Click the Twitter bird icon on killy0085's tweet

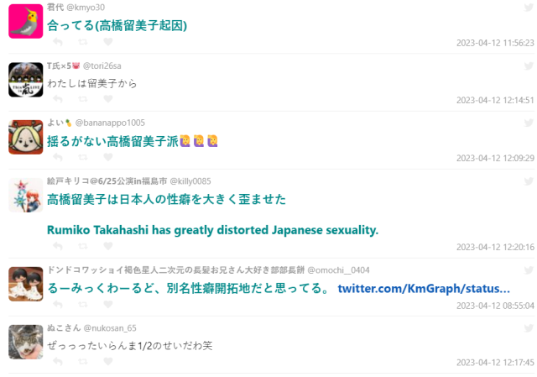(x=528, y=181)
